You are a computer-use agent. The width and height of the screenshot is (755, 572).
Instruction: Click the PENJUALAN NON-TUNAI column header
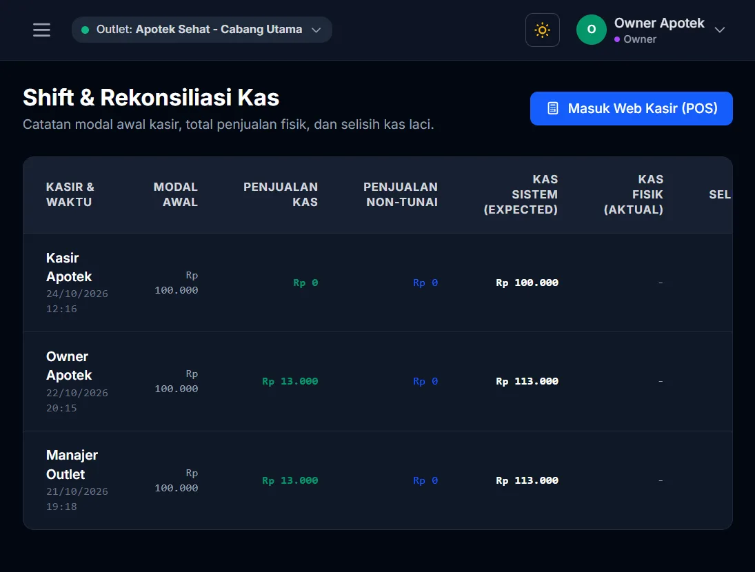tap(401, 194)
